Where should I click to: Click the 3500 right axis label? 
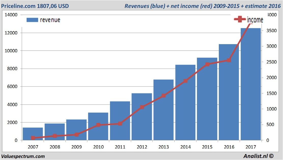(x=272, y=31)
